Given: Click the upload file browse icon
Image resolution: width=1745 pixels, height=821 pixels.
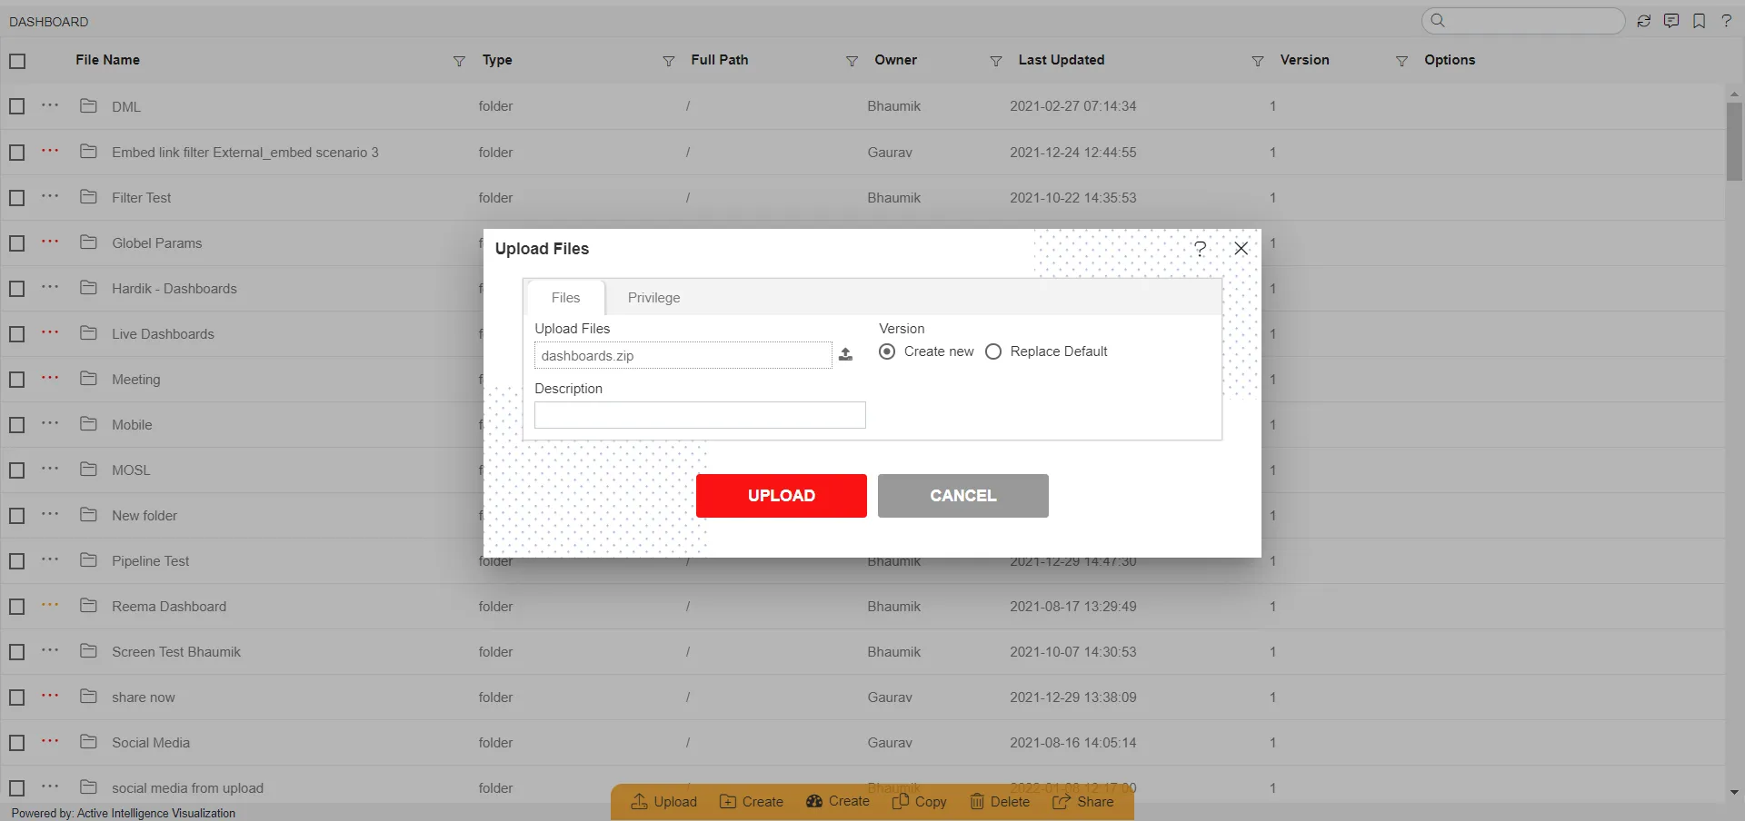Looking at the screenshot, I should click(845, 354).
